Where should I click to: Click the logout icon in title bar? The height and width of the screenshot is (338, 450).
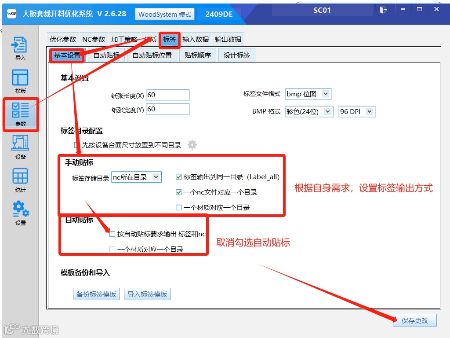[383, 10]
